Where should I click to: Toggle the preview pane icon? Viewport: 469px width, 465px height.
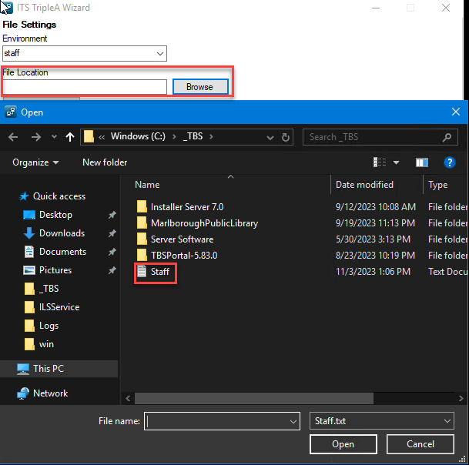pyautogui.click(x=421, y=162)
